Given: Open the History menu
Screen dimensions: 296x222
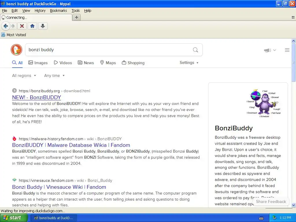Looking at the screenshot, I should [x=40, y=11].
